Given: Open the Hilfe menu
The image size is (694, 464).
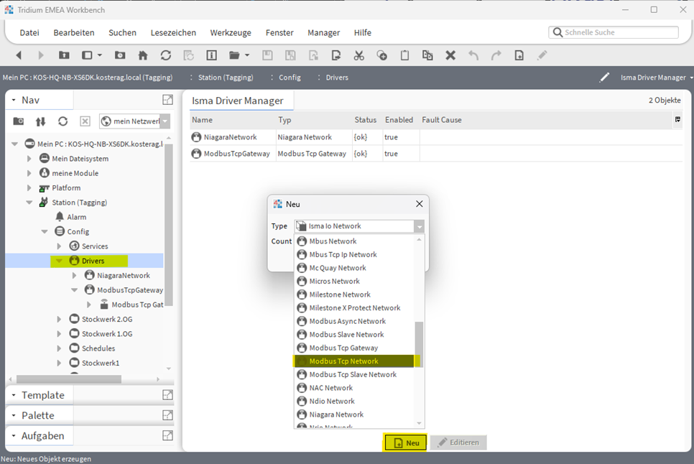Looking at the screenshot, I should click(363, 33).
